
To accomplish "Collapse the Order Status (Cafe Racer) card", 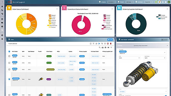I will point(57,9).
